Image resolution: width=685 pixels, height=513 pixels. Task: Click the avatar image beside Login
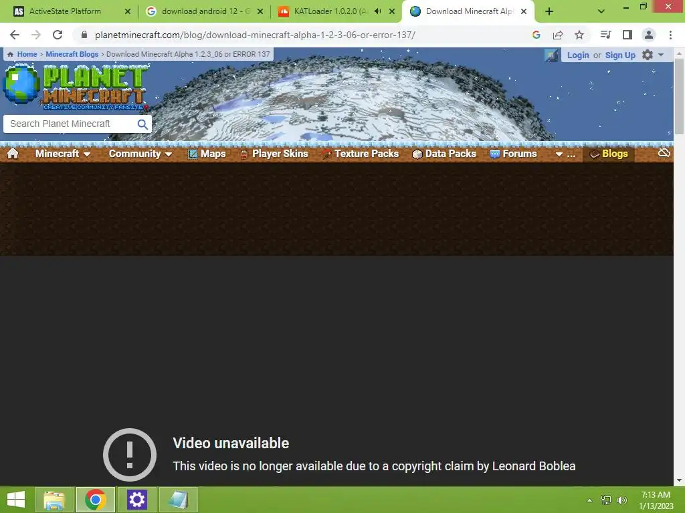[x=551, y=55]
